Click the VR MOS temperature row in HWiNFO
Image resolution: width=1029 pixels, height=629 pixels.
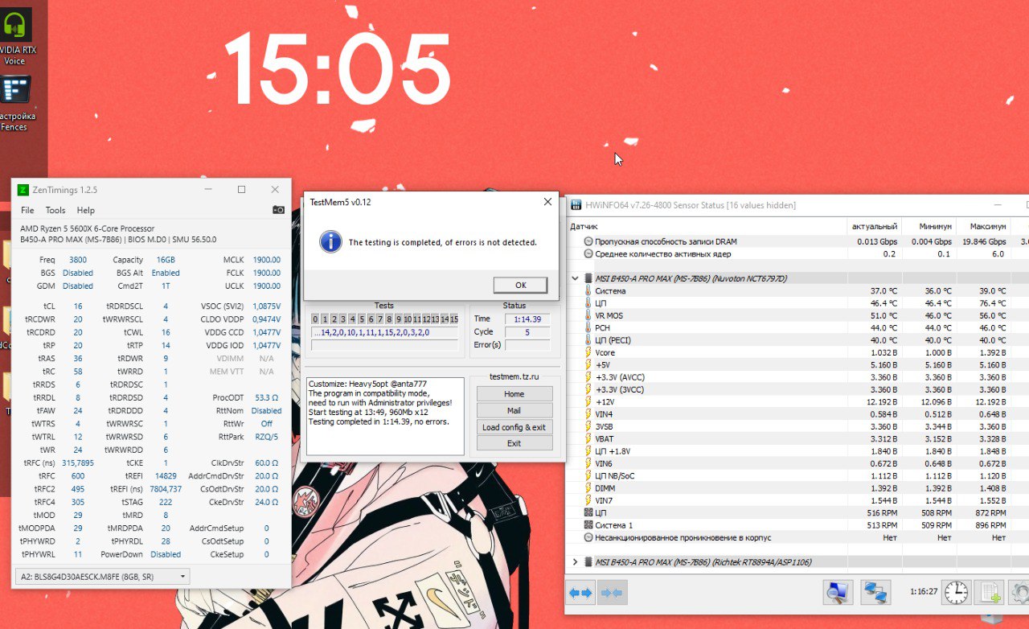coord(797,315)
